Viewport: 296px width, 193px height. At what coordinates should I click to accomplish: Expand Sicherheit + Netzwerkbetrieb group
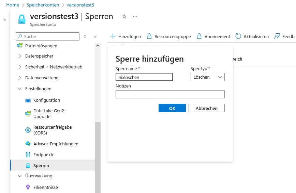click(x=20, y=67)
